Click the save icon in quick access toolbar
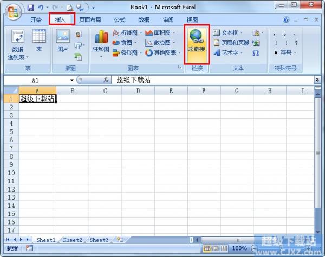The image size is (325, 257). click(31, 8)
